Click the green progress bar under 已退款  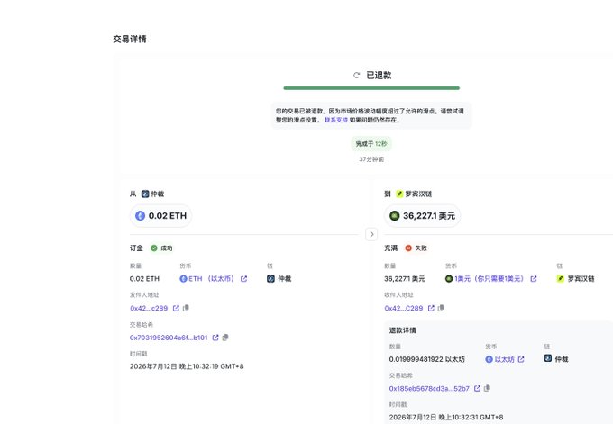[371, 88]
